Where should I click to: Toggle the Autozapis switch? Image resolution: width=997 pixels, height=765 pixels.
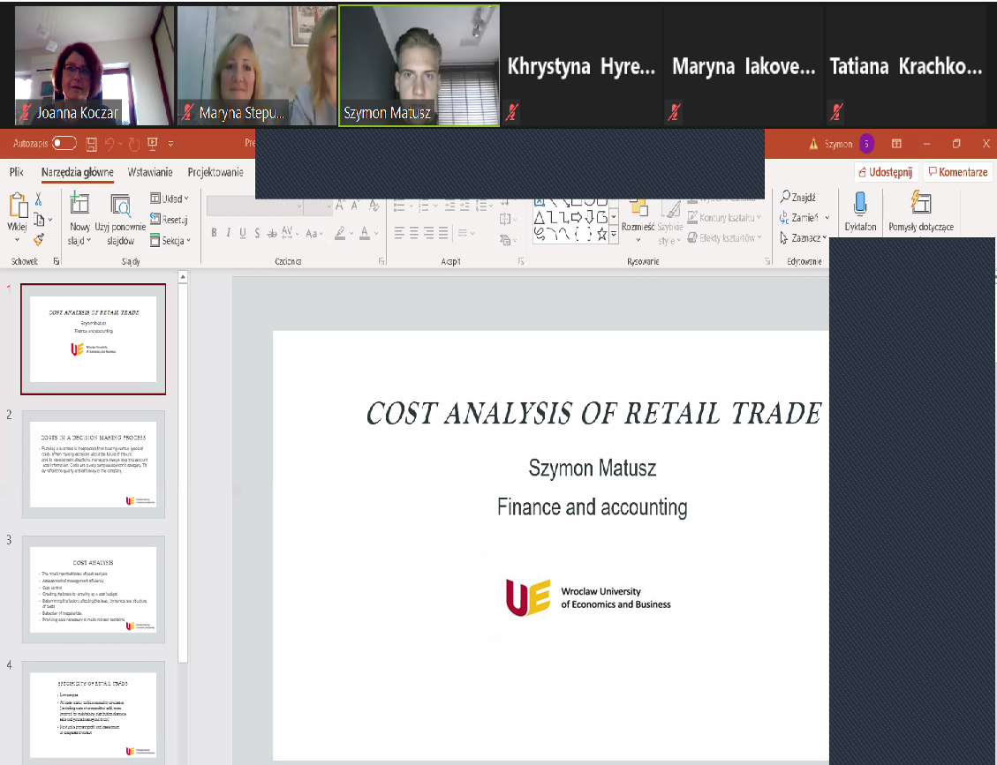pyautogui.click(x=64, y=144)
